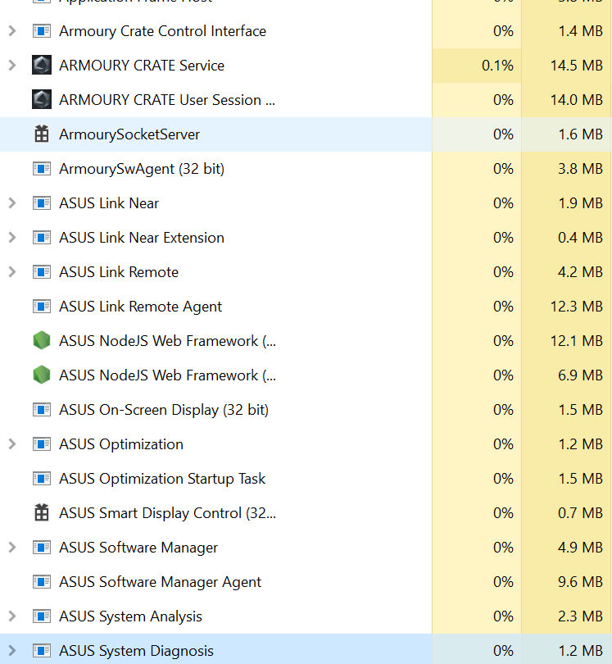Viewport: 612px width, 664px height.
Task: Select the ASUS Software Manager Agent name
Action: click(x=160, y=582)
